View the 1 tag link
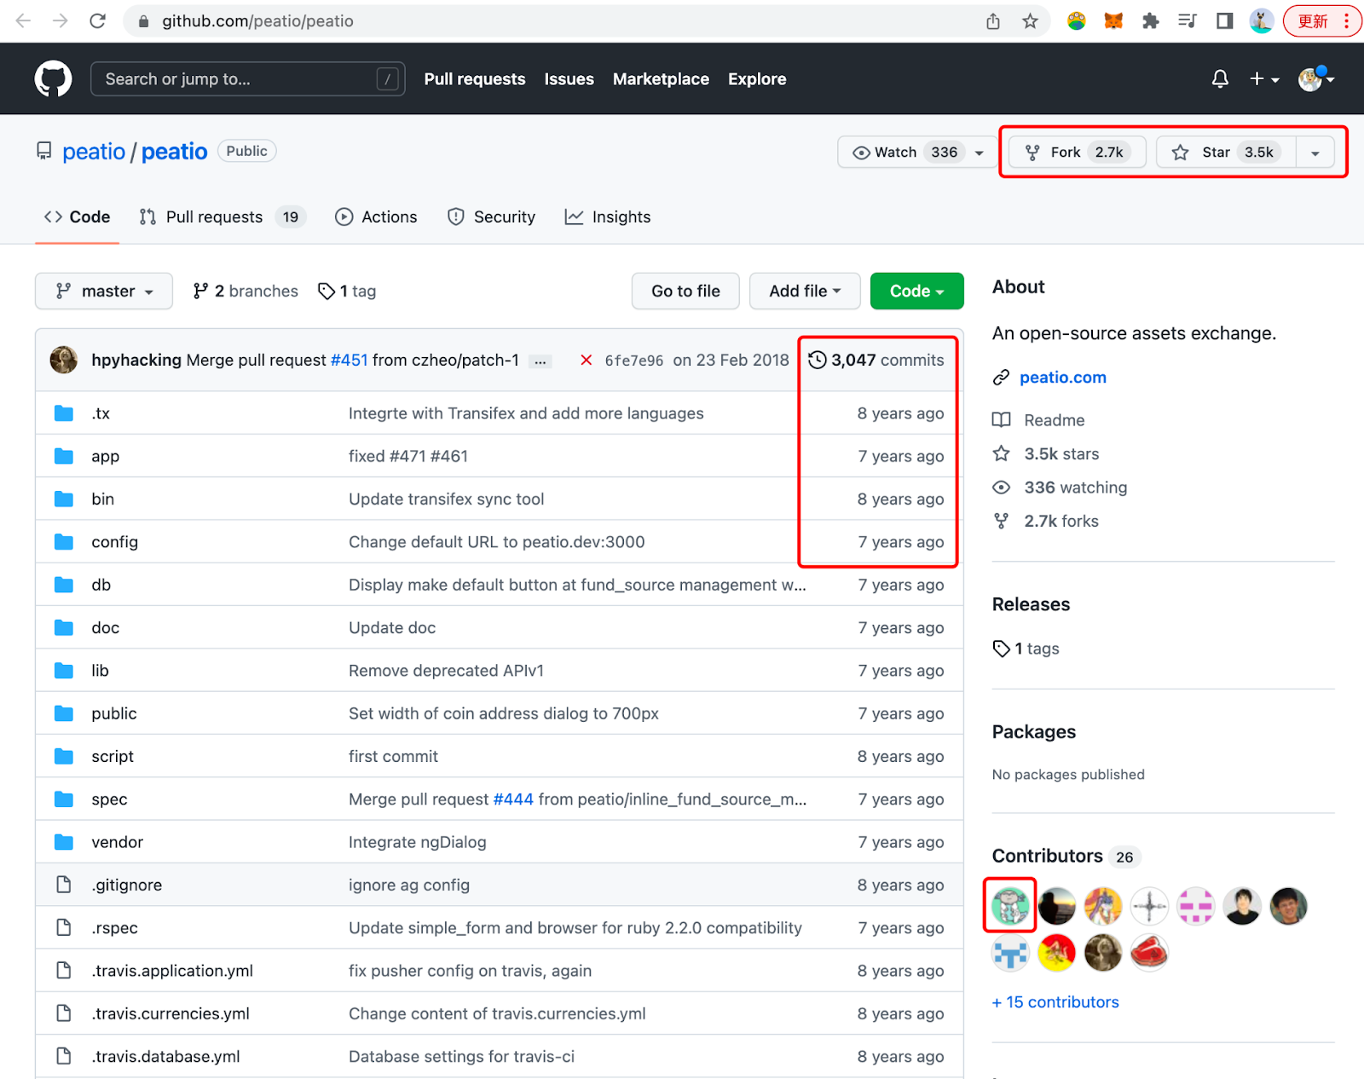This screenshot has height=1079, width=1364. 347,291
